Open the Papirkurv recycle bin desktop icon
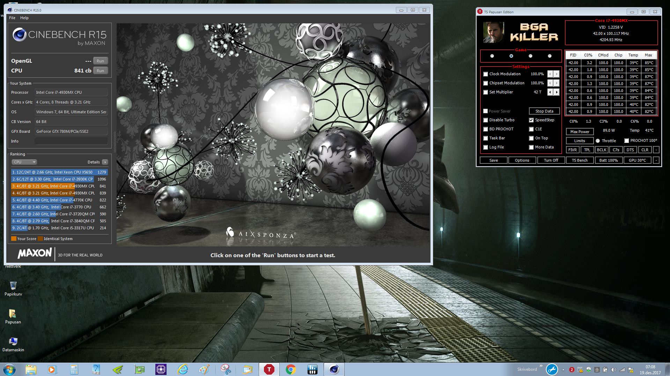670x376 pixels. 13,289
